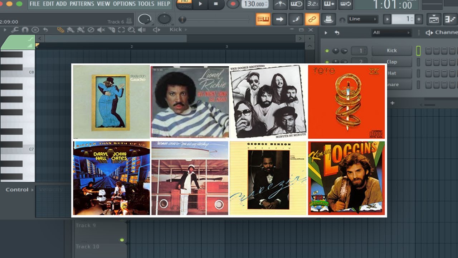
Task: Select the Draw pencil tool
Action: (x=60, y=30)
